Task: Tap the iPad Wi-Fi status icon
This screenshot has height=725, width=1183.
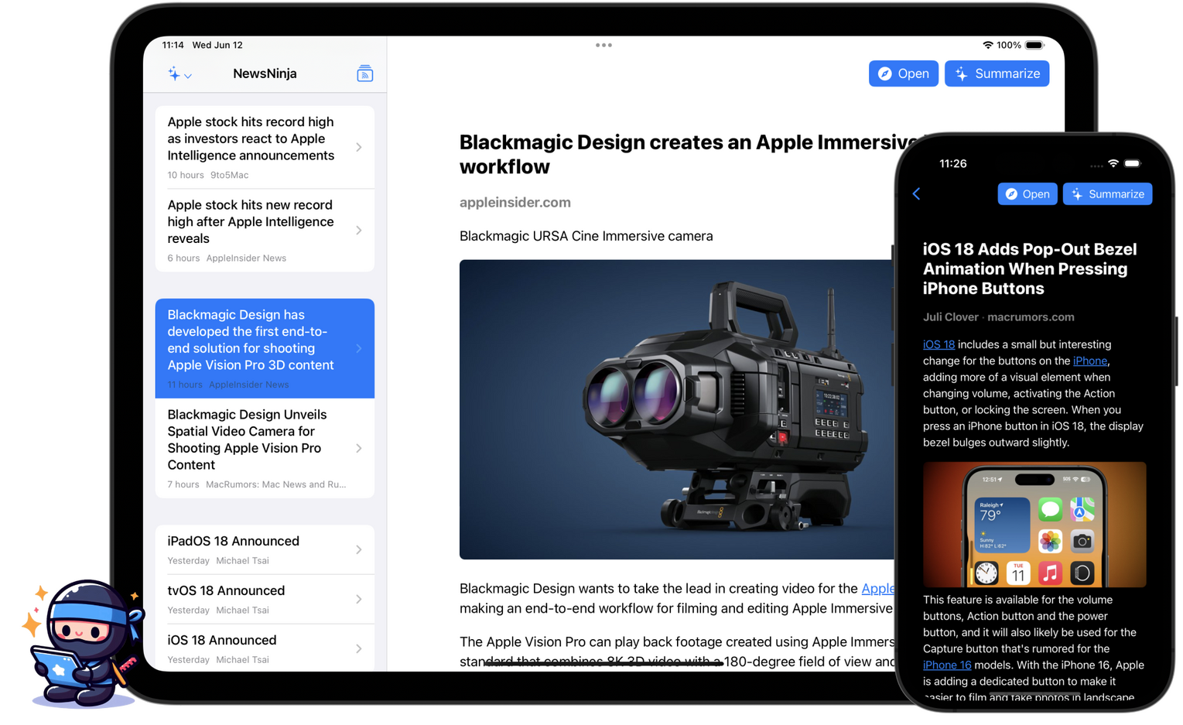Action: pyautogui.click(x=987, y=45)
